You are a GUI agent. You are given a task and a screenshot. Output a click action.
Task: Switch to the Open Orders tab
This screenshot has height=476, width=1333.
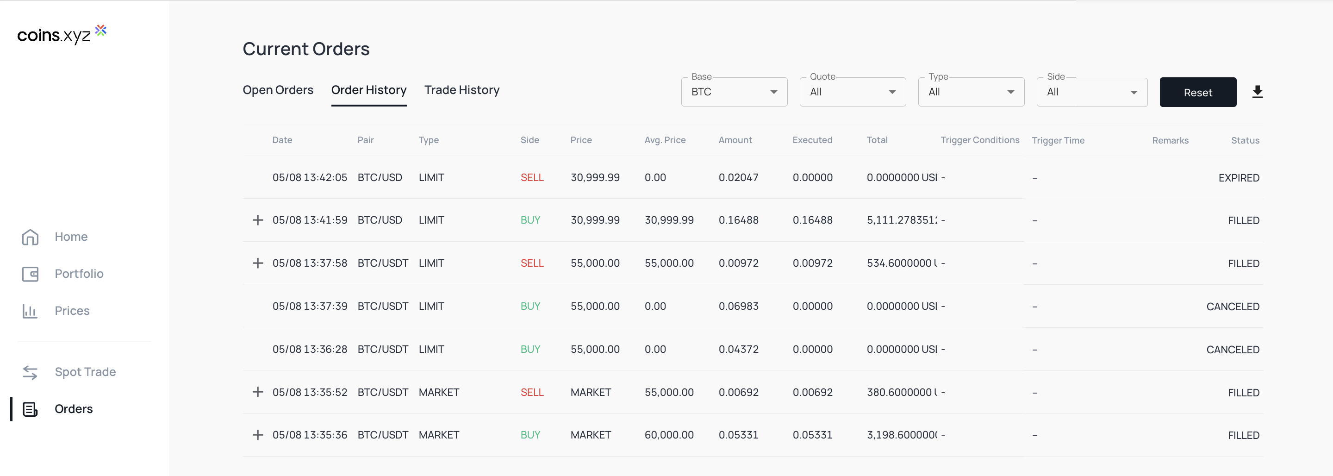(278, 90)
